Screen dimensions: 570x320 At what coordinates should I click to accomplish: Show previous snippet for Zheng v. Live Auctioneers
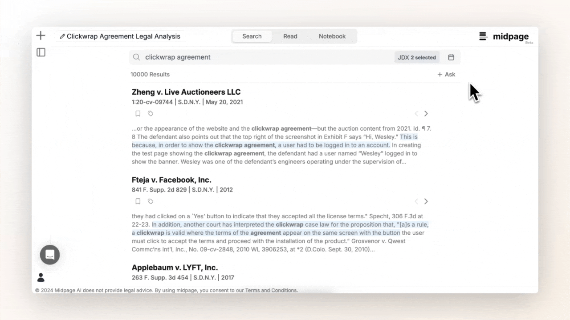coord(416,114)
